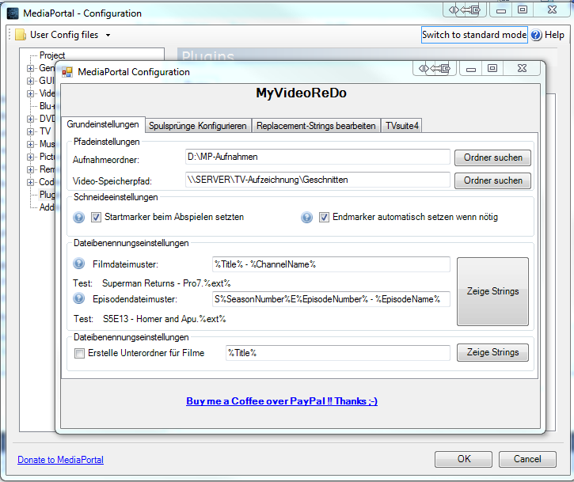
Task: Close the MediaPortal Configuration dialog
Action: click(522, 68)
